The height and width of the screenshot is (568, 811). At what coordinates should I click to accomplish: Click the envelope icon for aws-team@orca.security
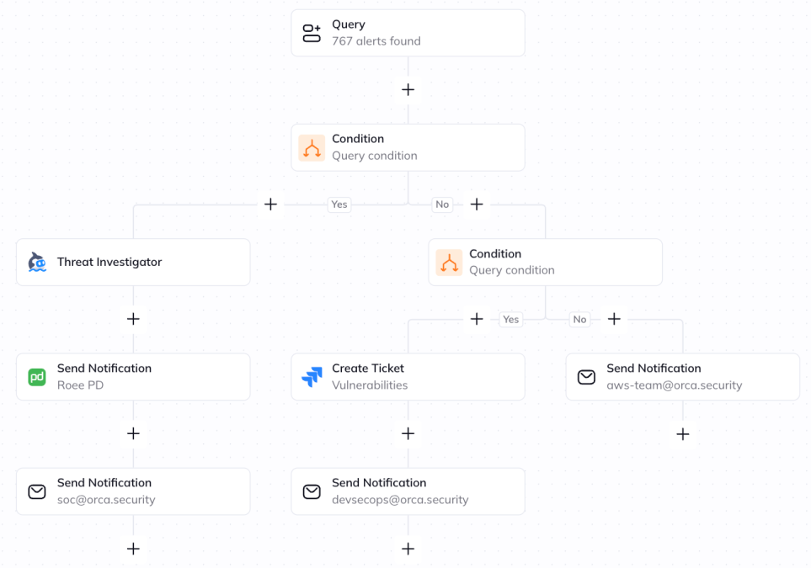586,377
